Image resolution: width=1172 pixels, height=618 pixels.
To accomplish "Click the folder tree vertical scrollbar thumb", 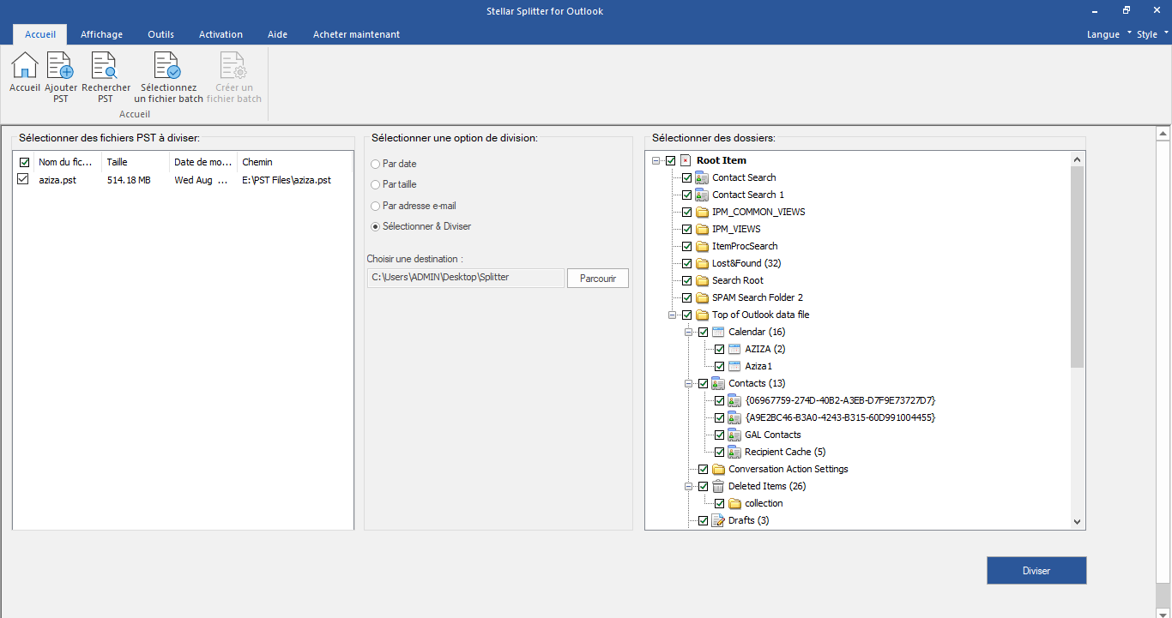I will (x=1078, y=267).
